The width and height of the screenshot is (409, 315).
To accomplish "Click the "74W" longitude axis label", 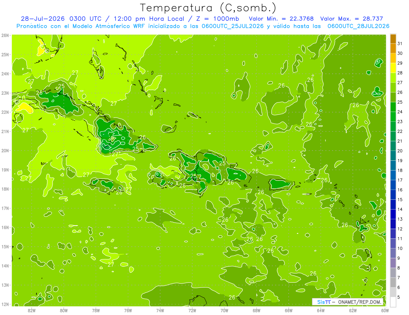I will tap(160, 311).
